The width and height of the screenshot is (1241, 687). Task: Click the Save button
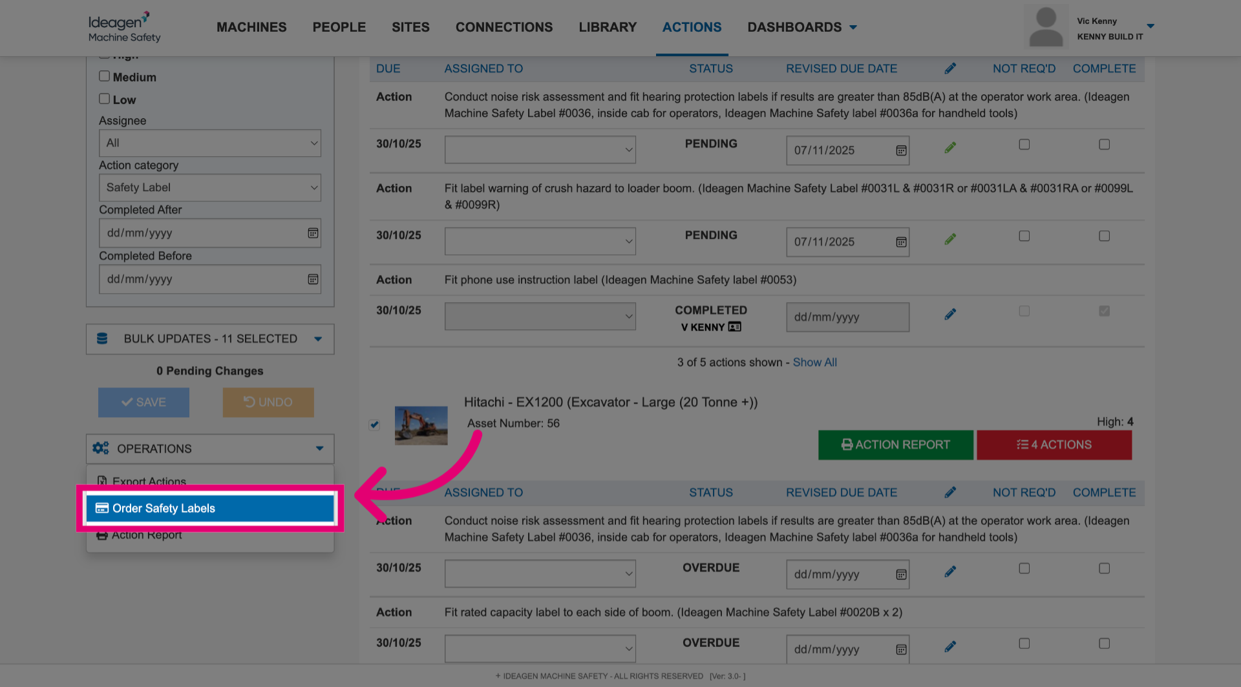pos(143,402)
